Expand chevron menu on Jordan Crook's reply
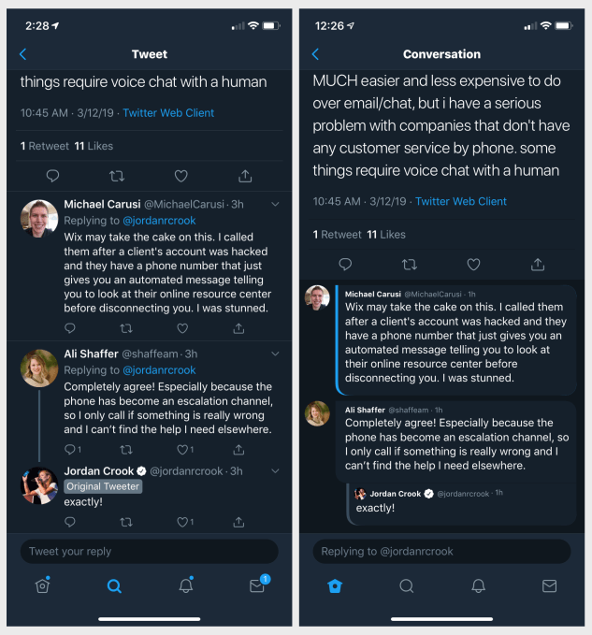The width and height of the screenshot is (592, 635). 275,471
